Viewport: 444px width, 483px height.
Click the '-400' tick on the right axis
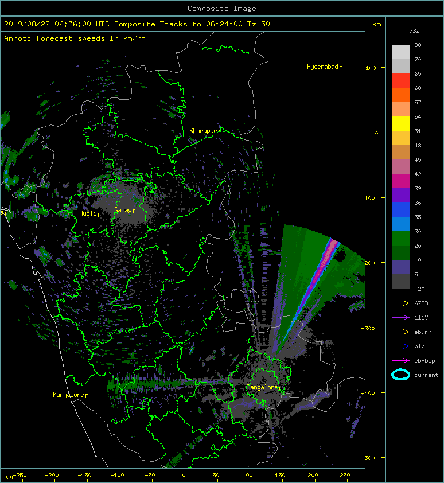point(368,394)
